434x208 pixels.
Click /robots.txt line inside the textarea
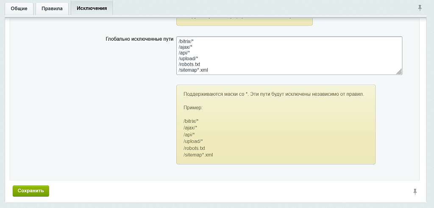[189, 64]
